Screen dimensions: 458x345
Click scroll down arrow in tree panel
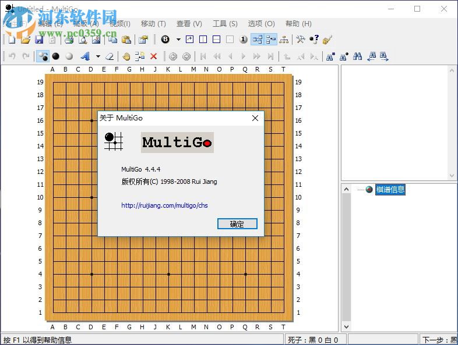[x=347, y=326]
